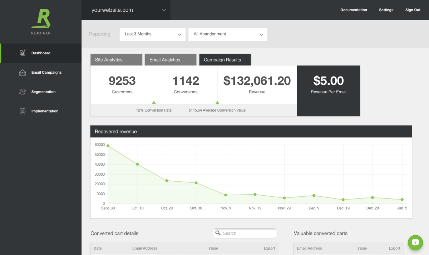Screen dimensions: 429x255
Task: Click the Dec. 29 data point on chart
Action: pyautogui.click(x=373, y=197)
